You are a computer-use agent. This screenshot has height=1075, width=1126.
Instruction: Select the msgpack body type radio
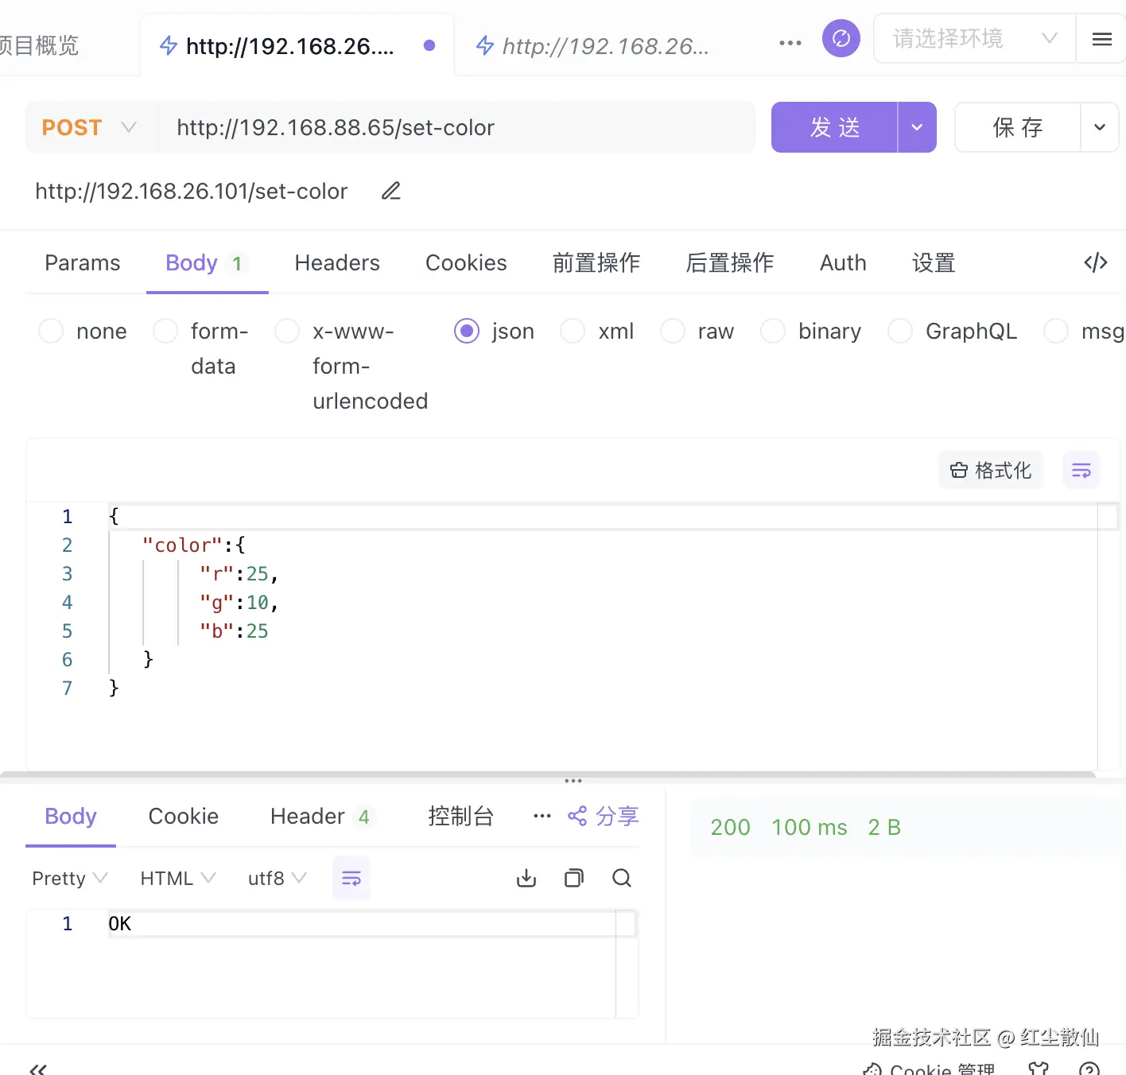tap(1056, 331)
